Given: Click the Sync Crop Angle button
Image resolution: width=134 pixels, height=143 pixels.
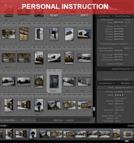Looking at the screenshot, I should click(118, 51).
